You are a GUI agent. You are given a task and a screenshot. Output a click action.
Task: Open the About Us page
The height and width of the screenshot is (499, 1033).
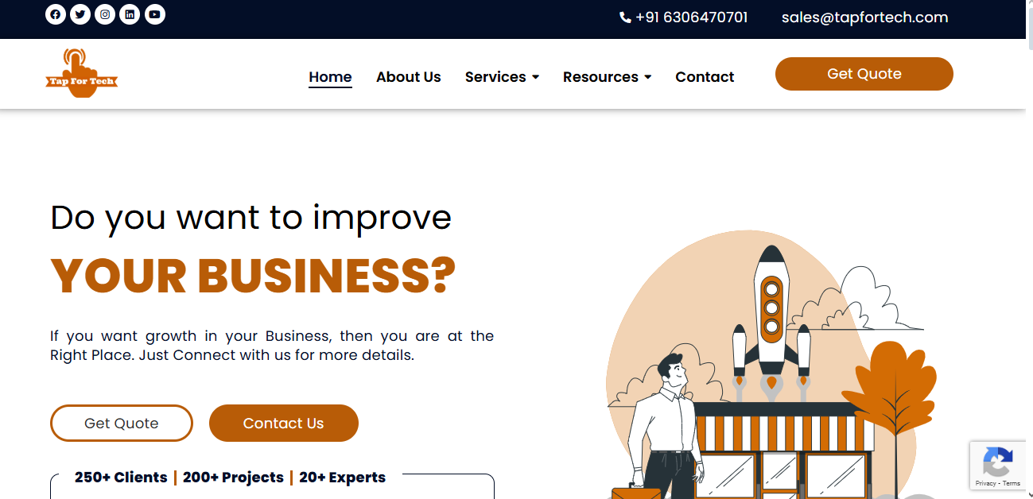click(408, 77)
